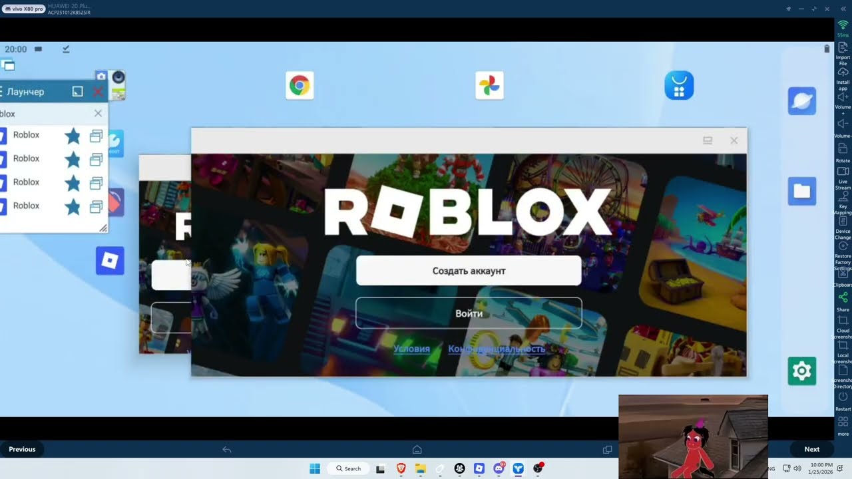Viewport: 852px width, 479px height.
Task: Open the blue AppGallery store app
Action: (679, 86)
